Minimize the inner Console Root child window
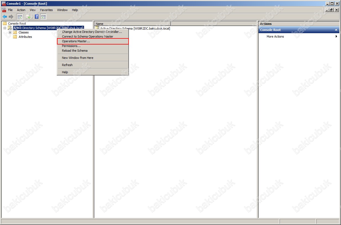This screenshot has width=341, height=225. click(x=327, y=10)
